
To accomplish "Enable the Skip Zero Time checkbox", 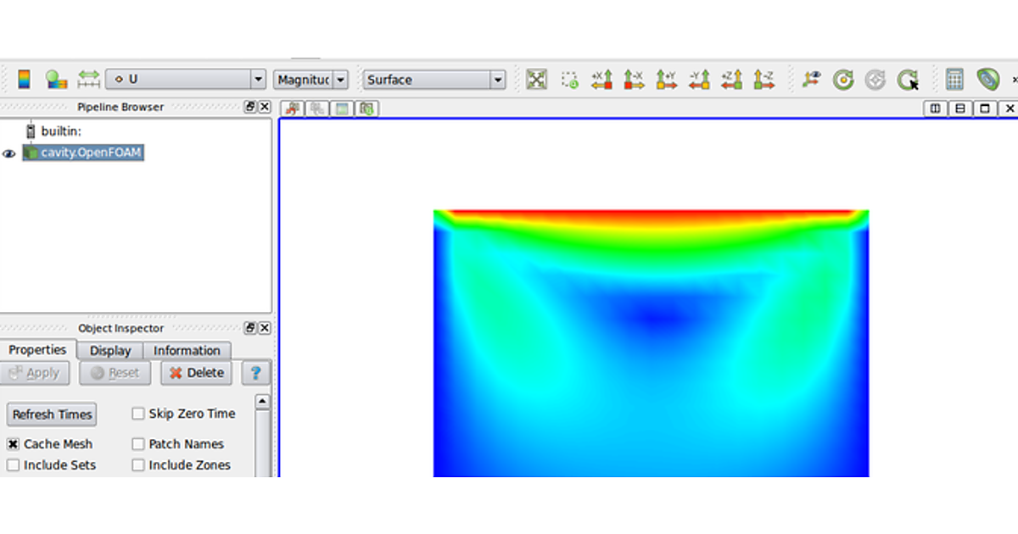I will click(137, 414).
